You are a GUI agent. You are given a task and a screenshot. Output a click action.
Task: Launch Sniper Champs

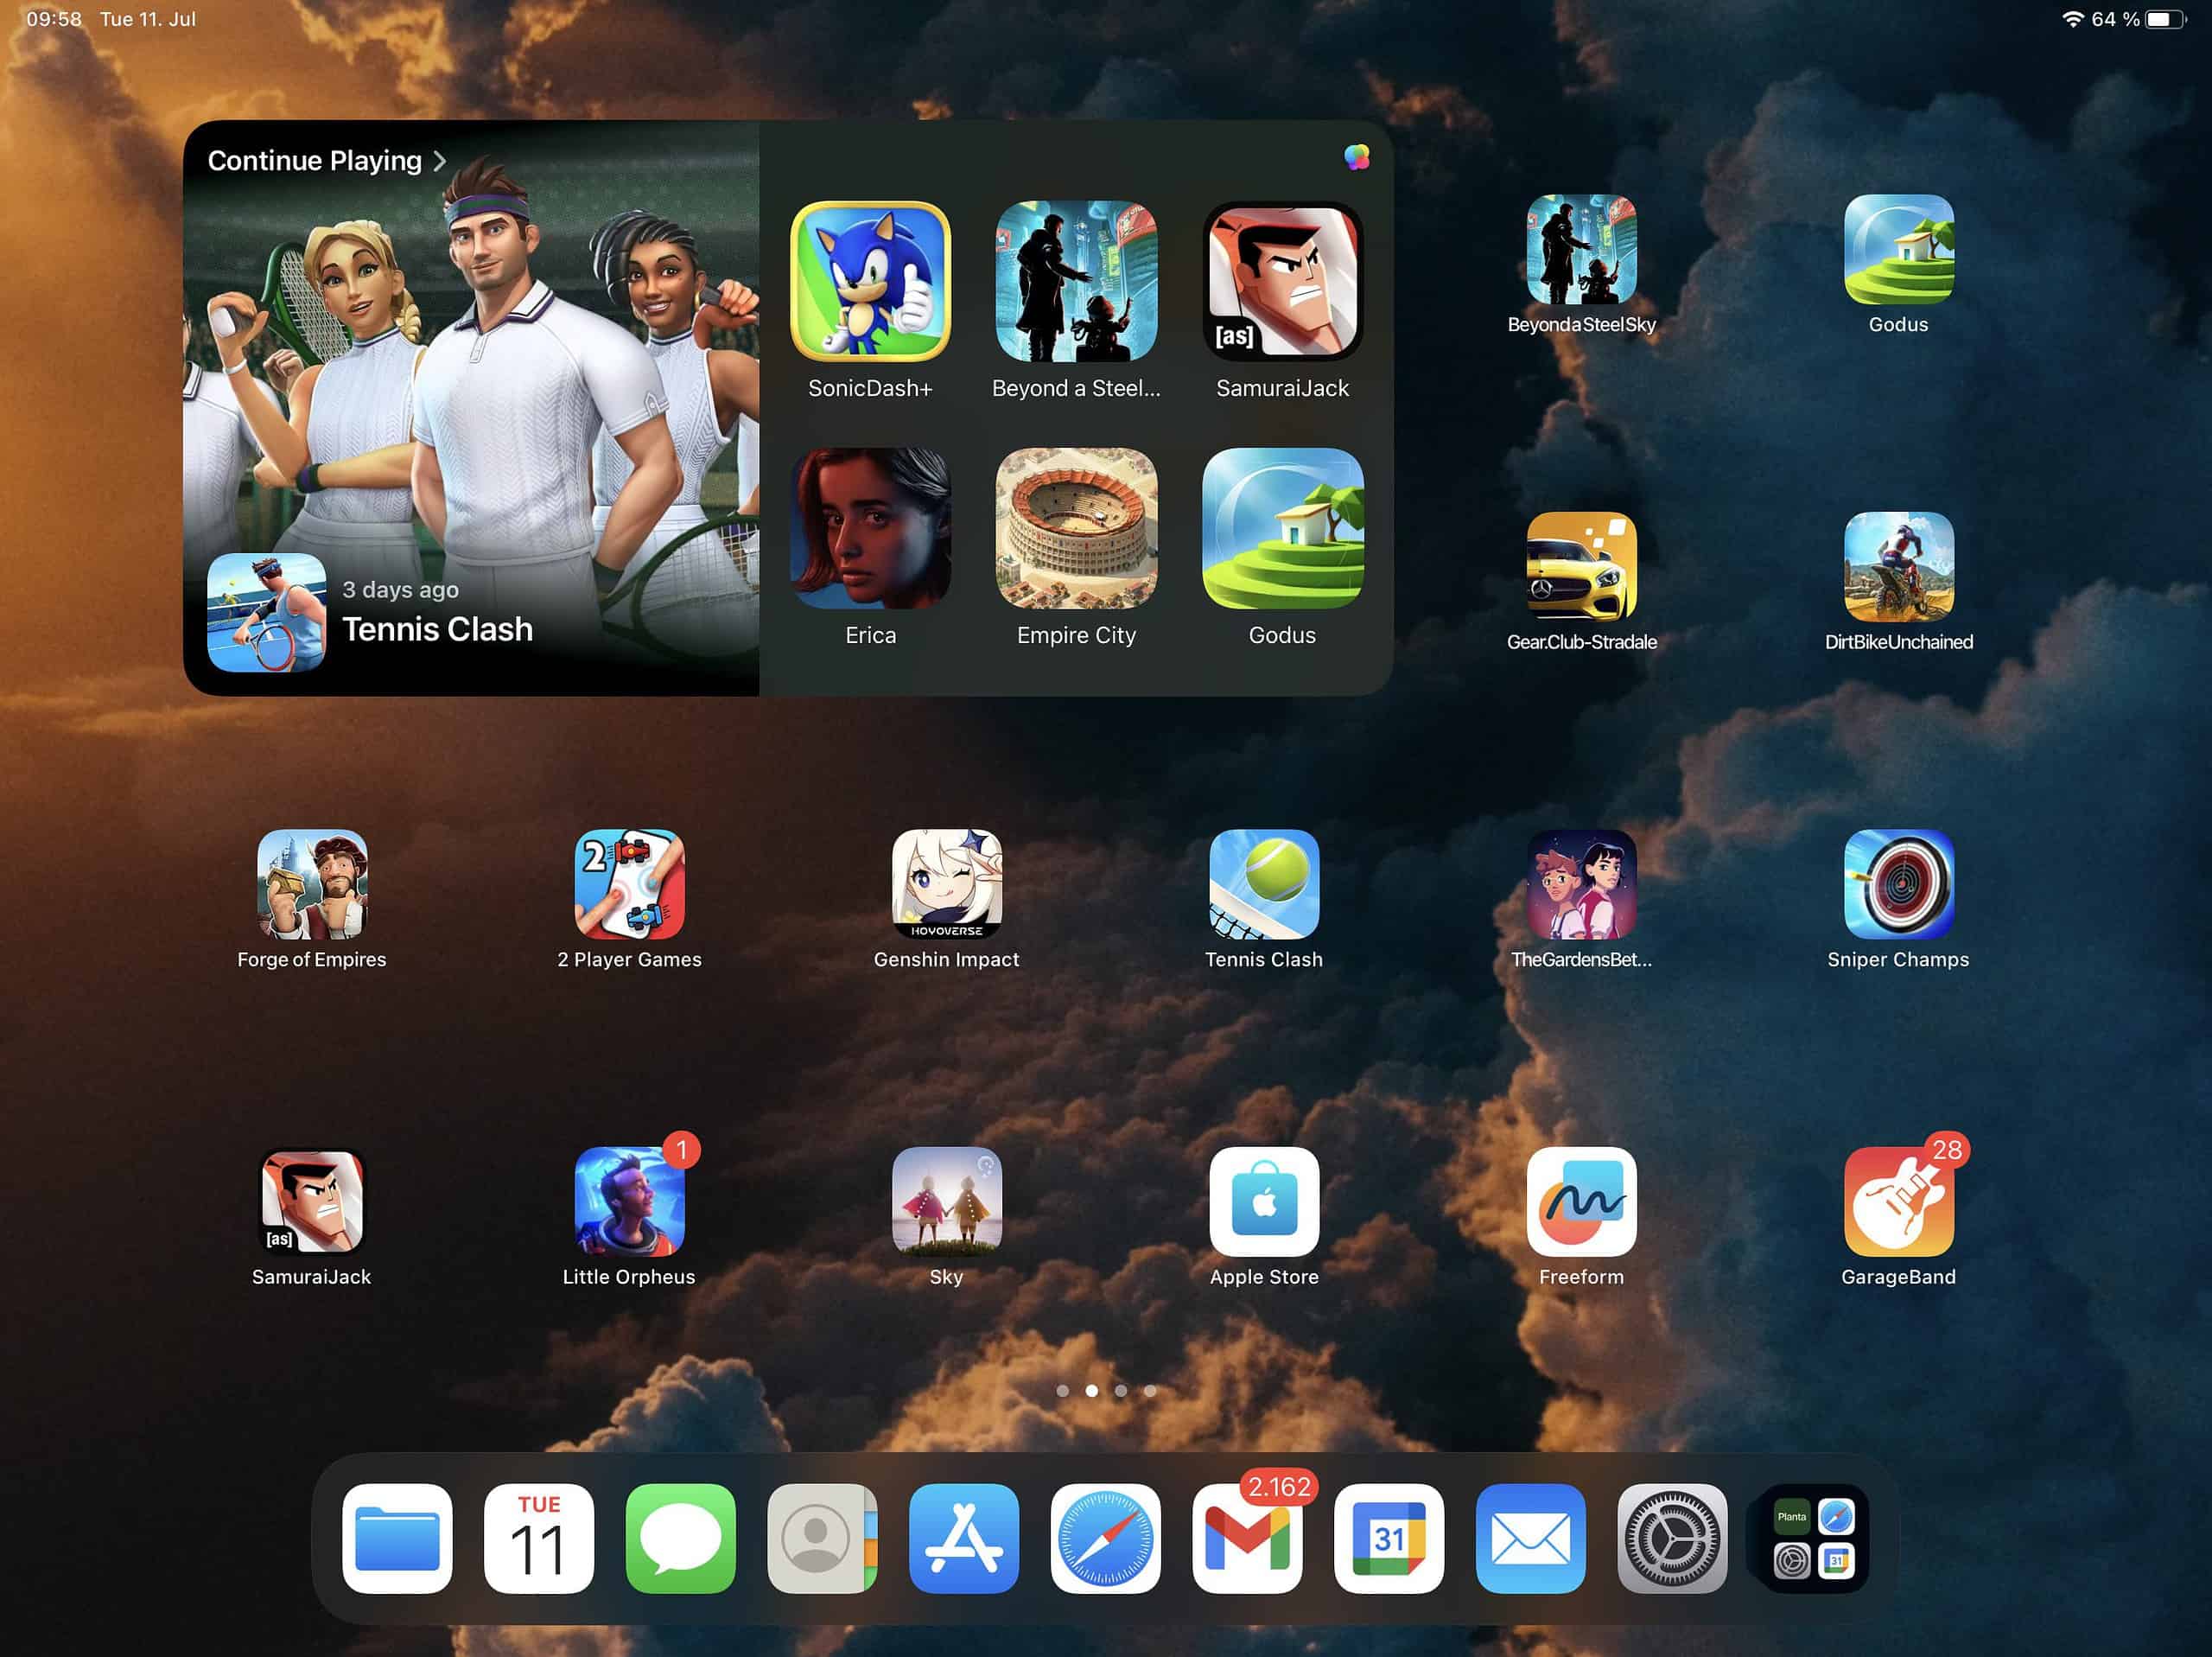tap(1898, 883)
